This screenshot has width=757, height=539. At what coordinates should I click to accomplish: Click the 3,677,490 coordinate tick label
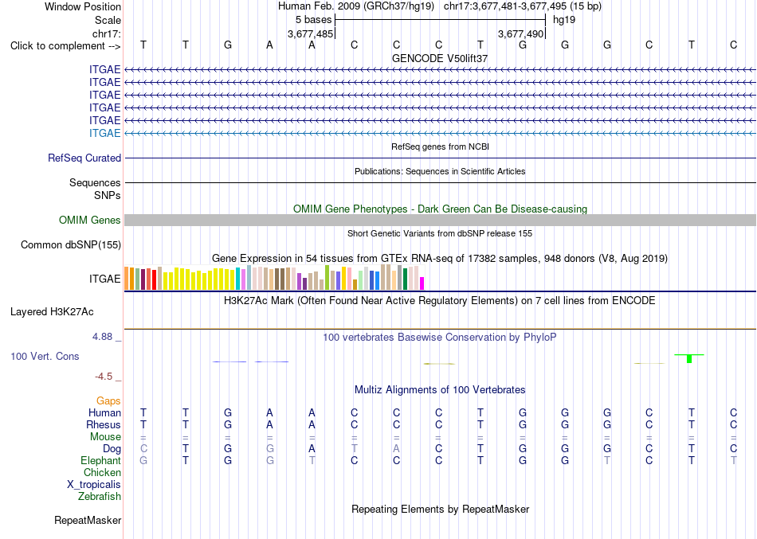pos(520,33)
